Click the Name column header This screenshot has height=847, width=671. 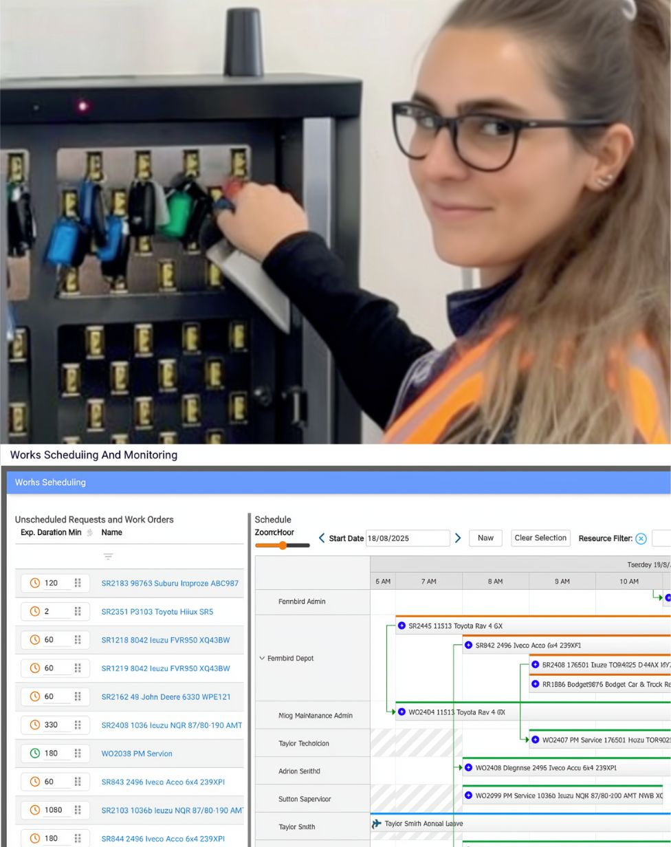click(x=111, y=532)
